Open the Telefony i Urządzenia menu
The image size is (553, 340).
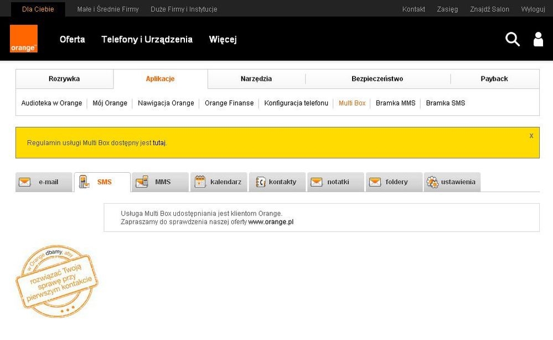tap(147, 39)
